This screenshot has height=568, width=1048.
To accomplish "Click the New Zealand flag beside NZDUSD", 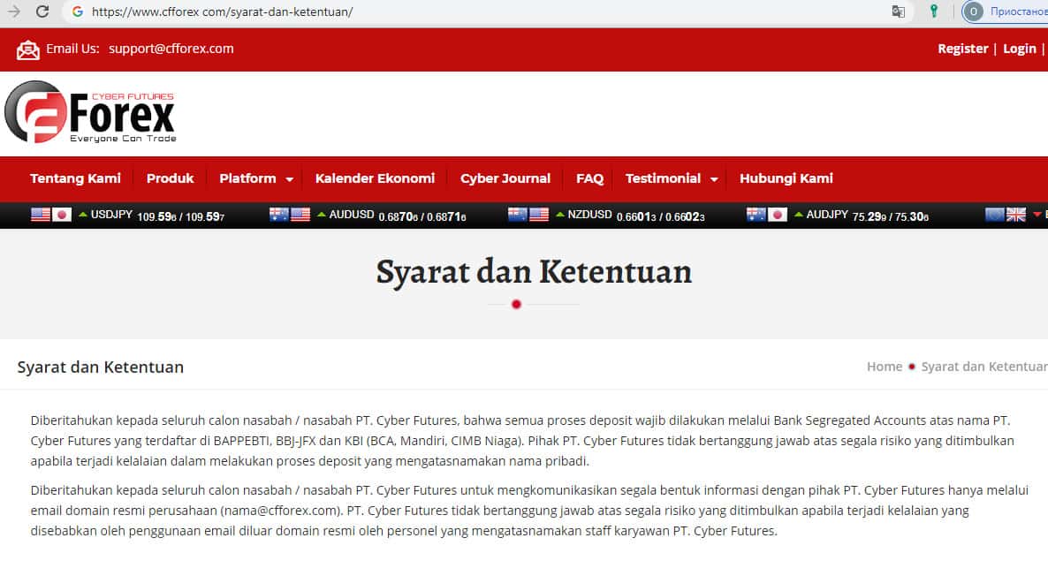I will tap(517, 215).
